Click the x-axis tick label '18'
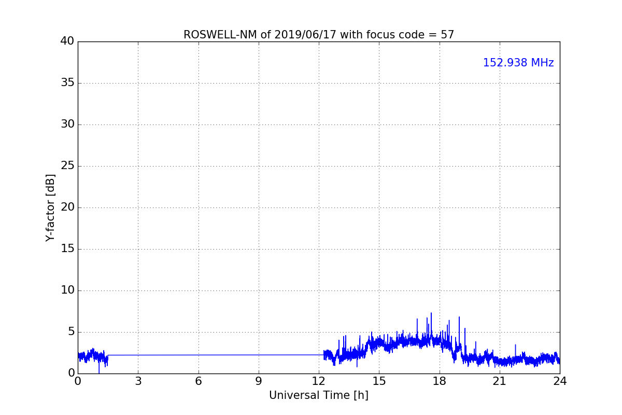Image resolution: width=622 pixels, height=415 pixels. pos(440,381)
